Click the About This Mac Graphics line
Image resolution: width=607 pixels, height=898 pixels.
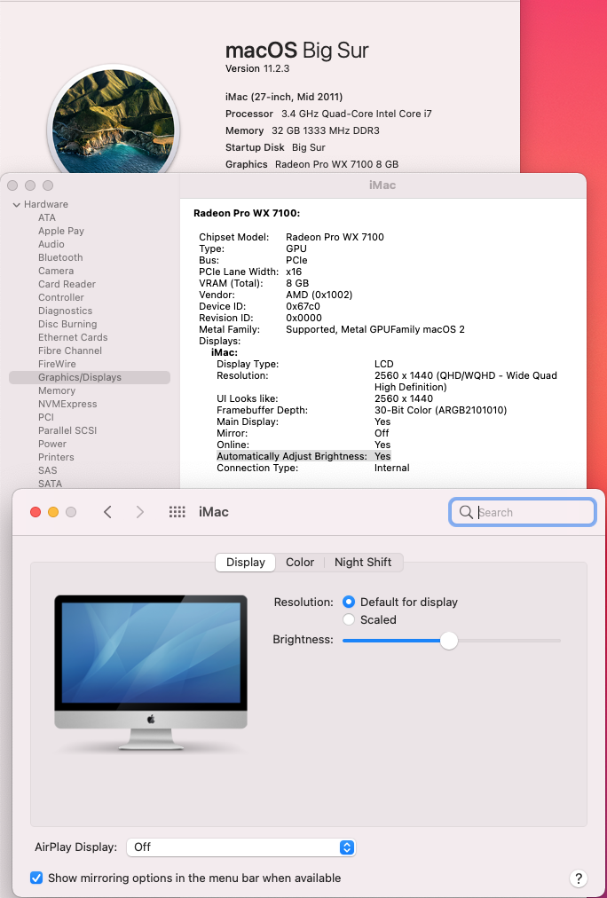311,164
